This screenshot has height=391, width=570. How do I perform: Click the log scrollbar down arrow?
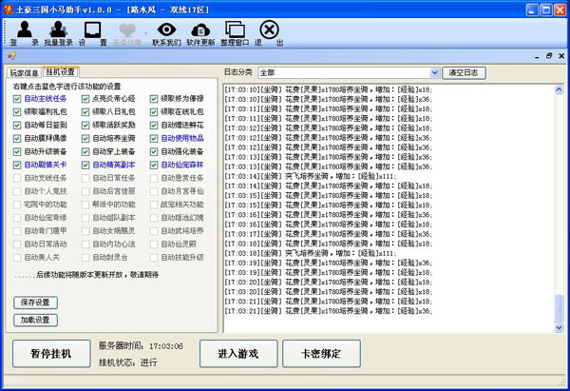559,327
